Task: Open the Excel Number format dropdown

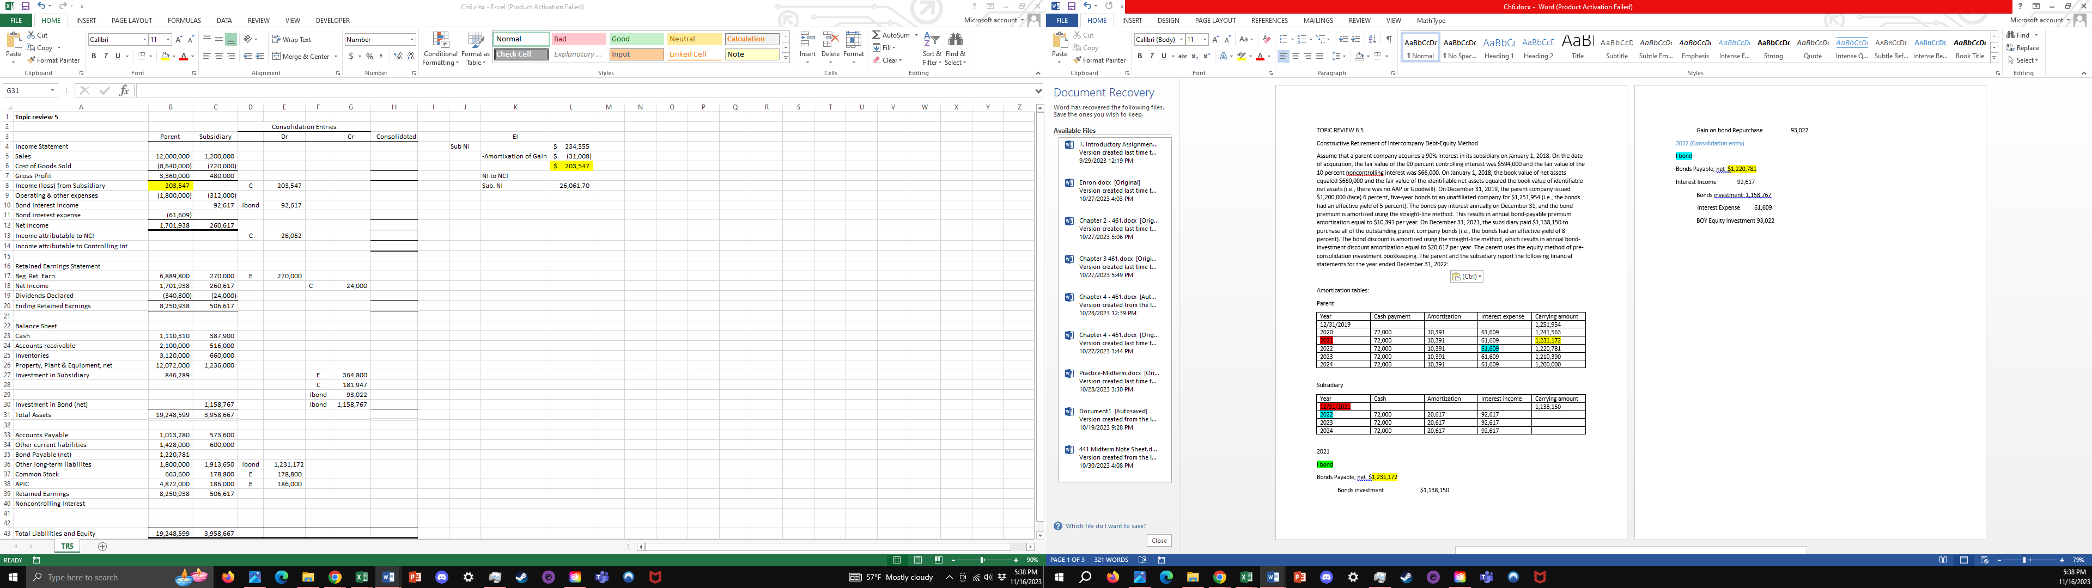Action: tap(412, 39)
